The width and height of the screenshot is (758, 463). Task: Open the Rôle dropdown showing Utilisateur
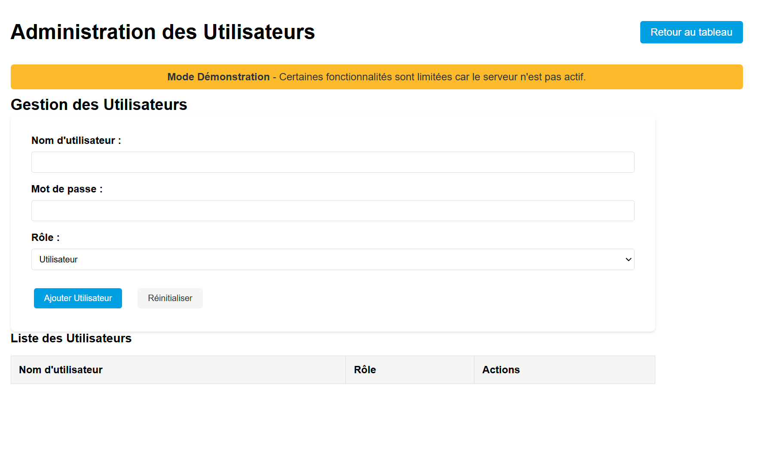(x=333, y=259)
